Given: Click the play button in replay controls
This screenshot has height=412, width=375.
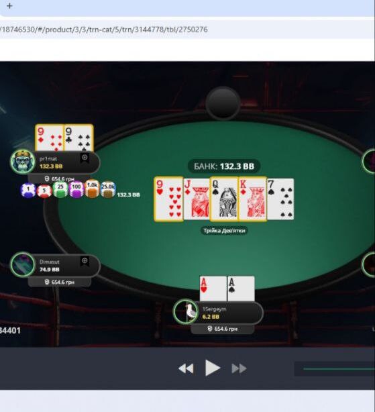Looking at the screenshot, I should [213, 368].
